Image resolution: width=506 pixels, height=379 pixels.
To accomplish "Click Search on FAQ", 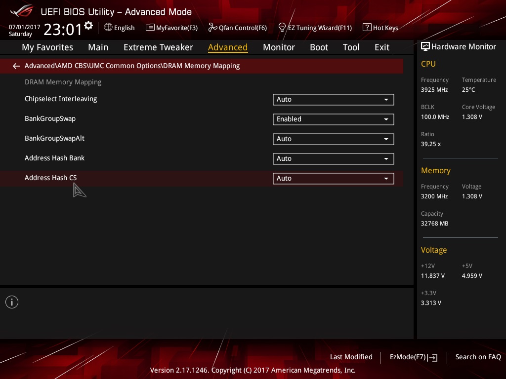I will click(478, 357).
